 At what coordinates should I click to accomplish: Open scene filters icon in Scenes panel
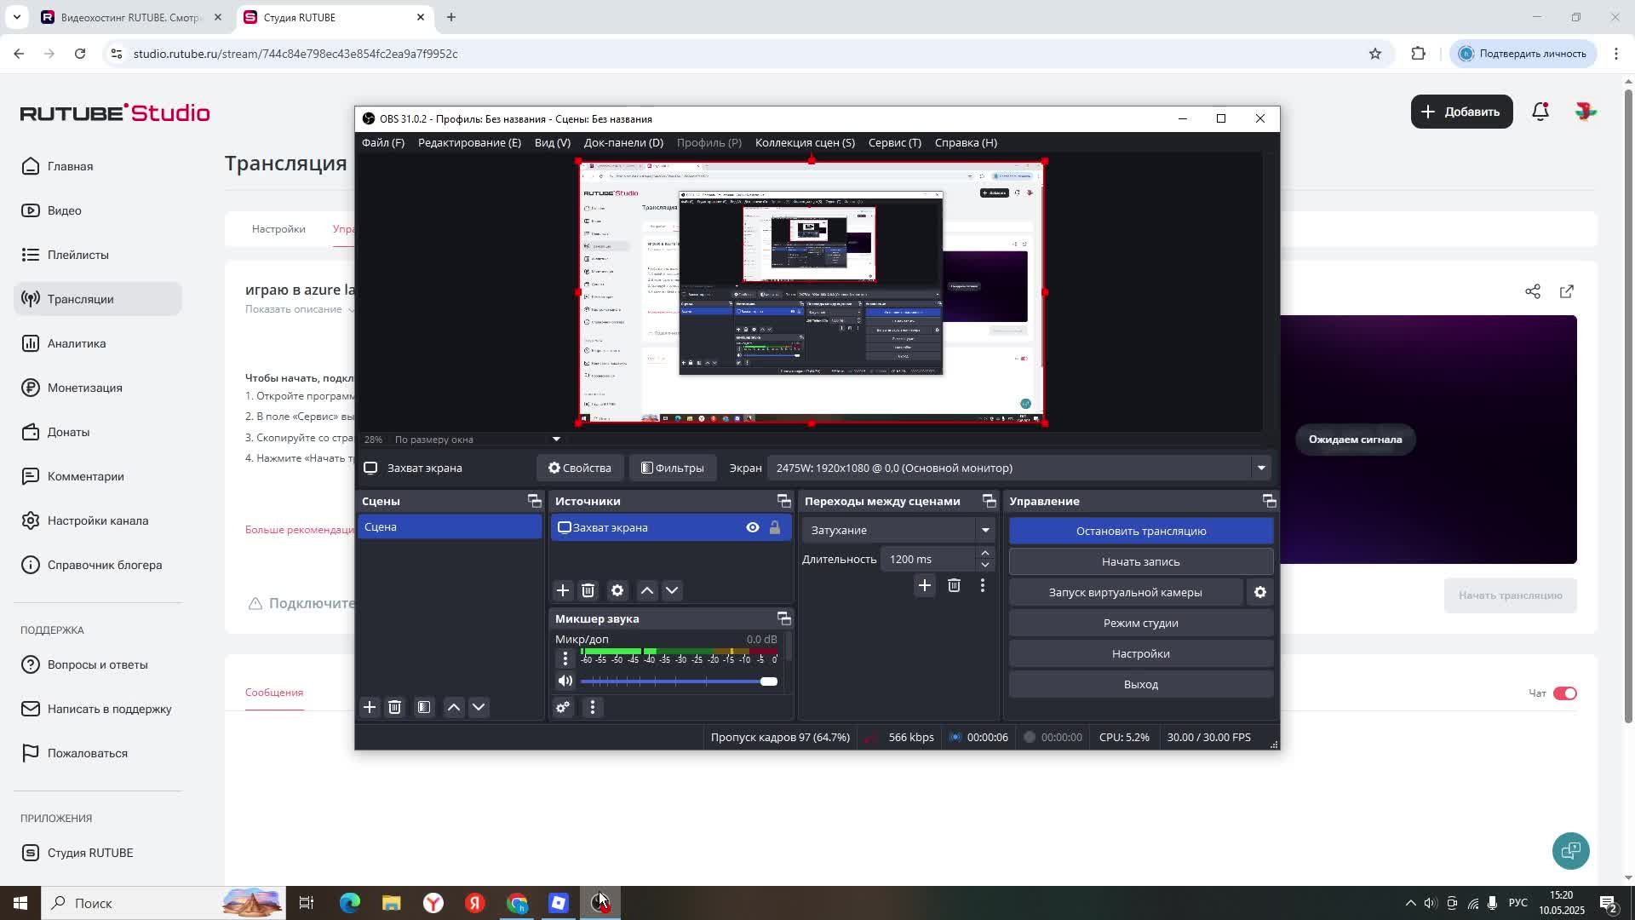424,707
